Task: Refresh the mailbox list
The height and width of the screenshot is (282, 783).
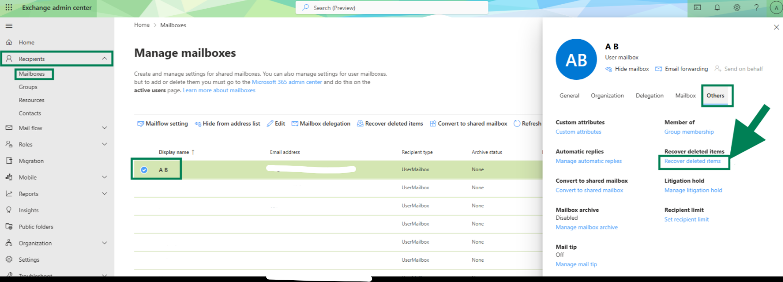Action: [x=527, y=124]
